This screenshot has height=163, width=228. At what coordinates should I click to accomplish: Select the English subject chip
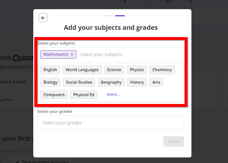[x=50, y=70]
